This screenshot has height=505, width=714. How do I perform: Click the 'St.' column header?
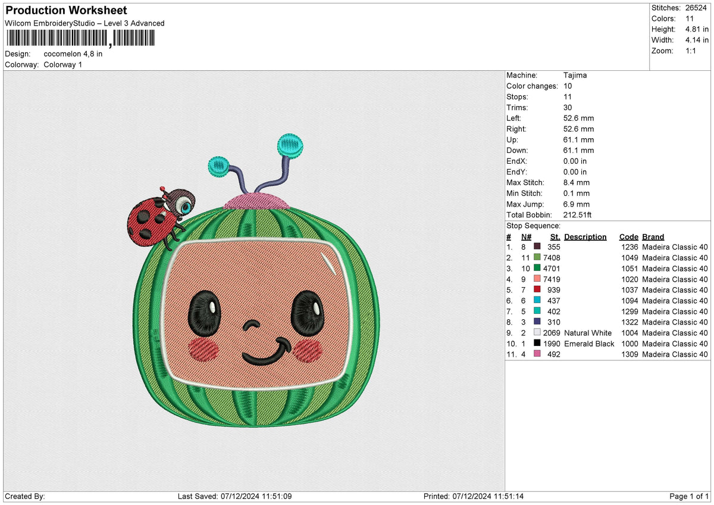tap(555, 236)
